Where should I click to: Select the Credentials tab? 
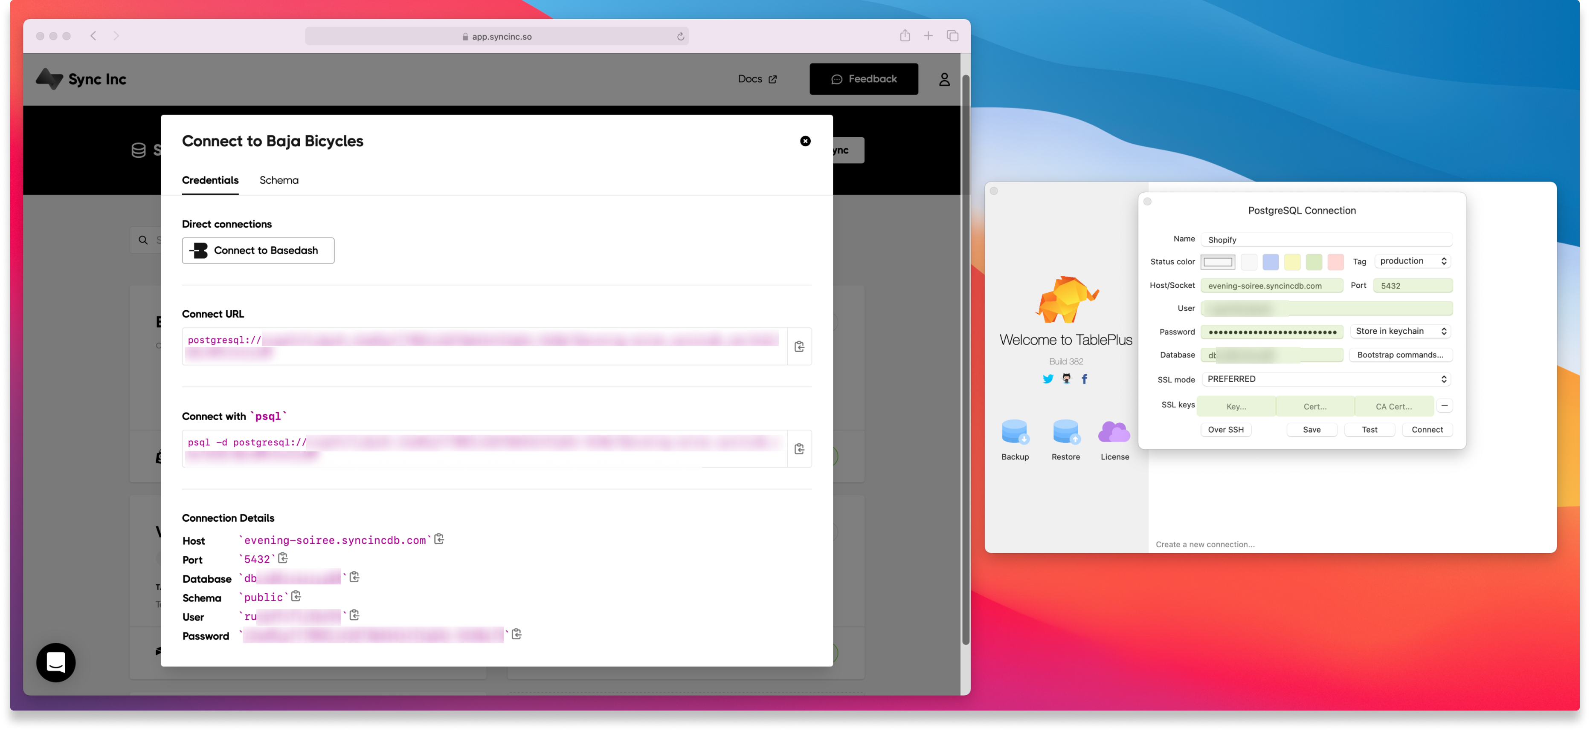coord(210,180)
